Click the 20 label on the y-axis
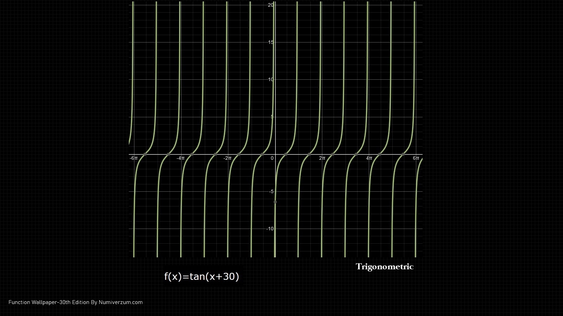Screen dimensions: 563x316 271,5
